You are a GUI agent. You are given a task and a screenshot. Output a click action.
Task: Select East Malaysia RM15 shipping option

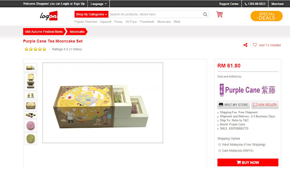(x=219, y=151)
